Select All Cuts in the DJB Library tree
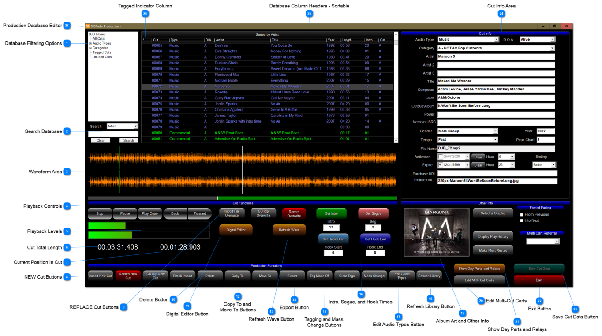 98,39
